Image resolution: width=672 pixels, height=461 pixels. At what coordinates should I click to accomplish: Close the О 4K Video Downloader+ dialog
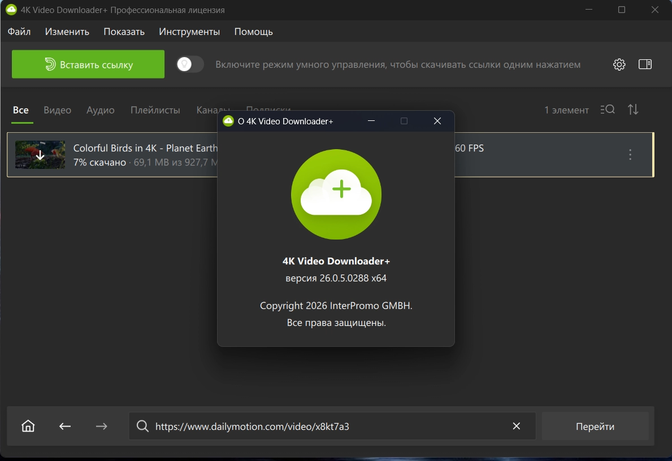coord(437,121)
